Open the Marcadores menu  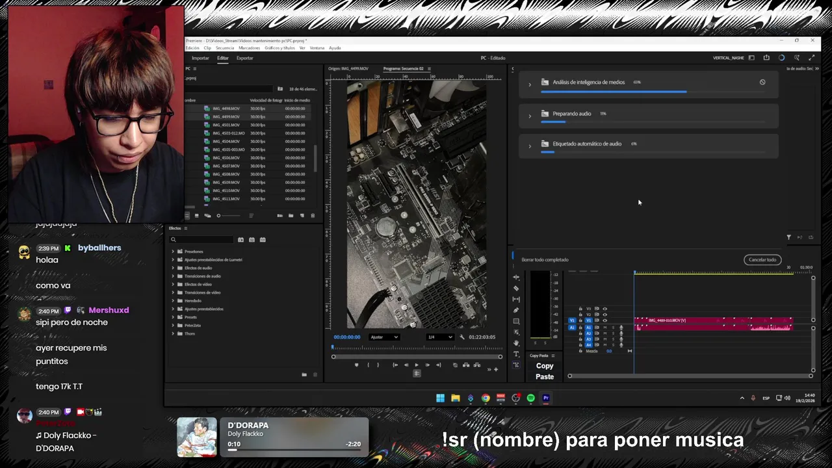249,48
